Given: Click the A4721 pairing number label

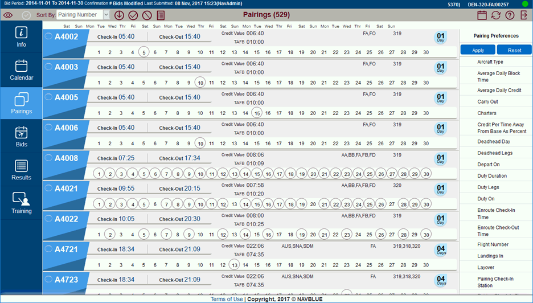Looking at the screenshot, I should coord(66,249).
